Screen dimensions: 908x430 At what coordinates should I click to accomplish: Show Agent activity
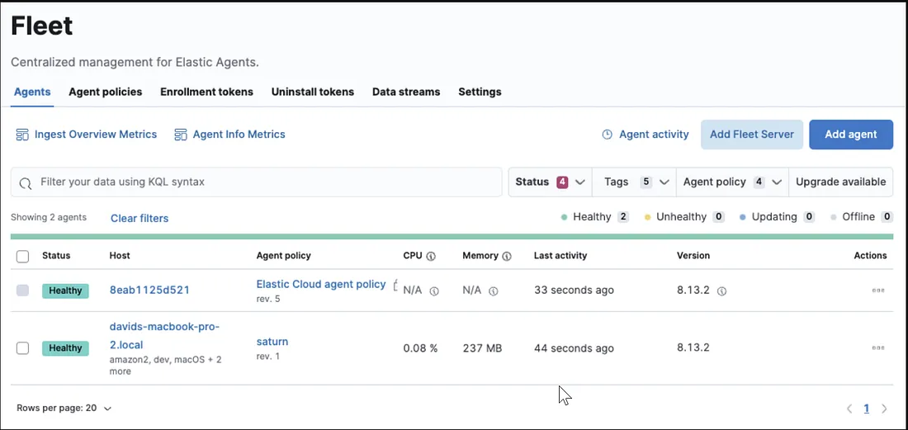click(654, 135)
